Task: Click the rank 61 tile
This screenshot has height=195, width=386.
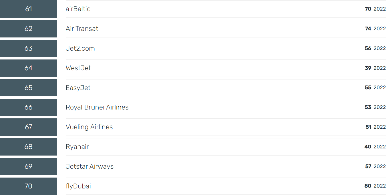Action: [x=29, y=9]
